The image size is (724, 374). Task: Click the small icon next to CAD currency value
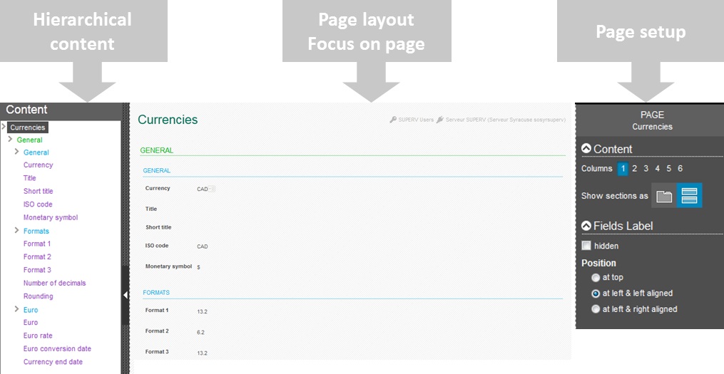pyautogui.click(x=213, y=189)
